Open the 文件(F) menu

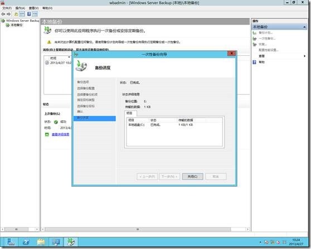coord(7,8)
